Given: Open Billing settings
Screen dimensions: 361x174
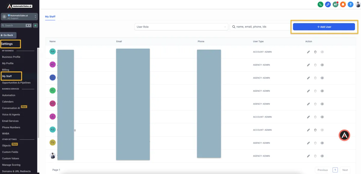Looking at the screenshot, I should tap(6, 70).
